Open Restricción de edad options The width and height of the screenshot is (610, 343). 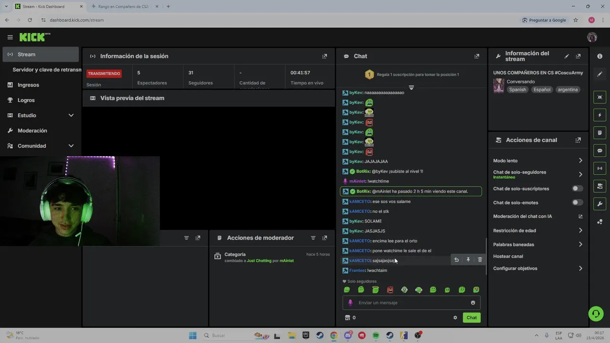click(x=538, y=231)
